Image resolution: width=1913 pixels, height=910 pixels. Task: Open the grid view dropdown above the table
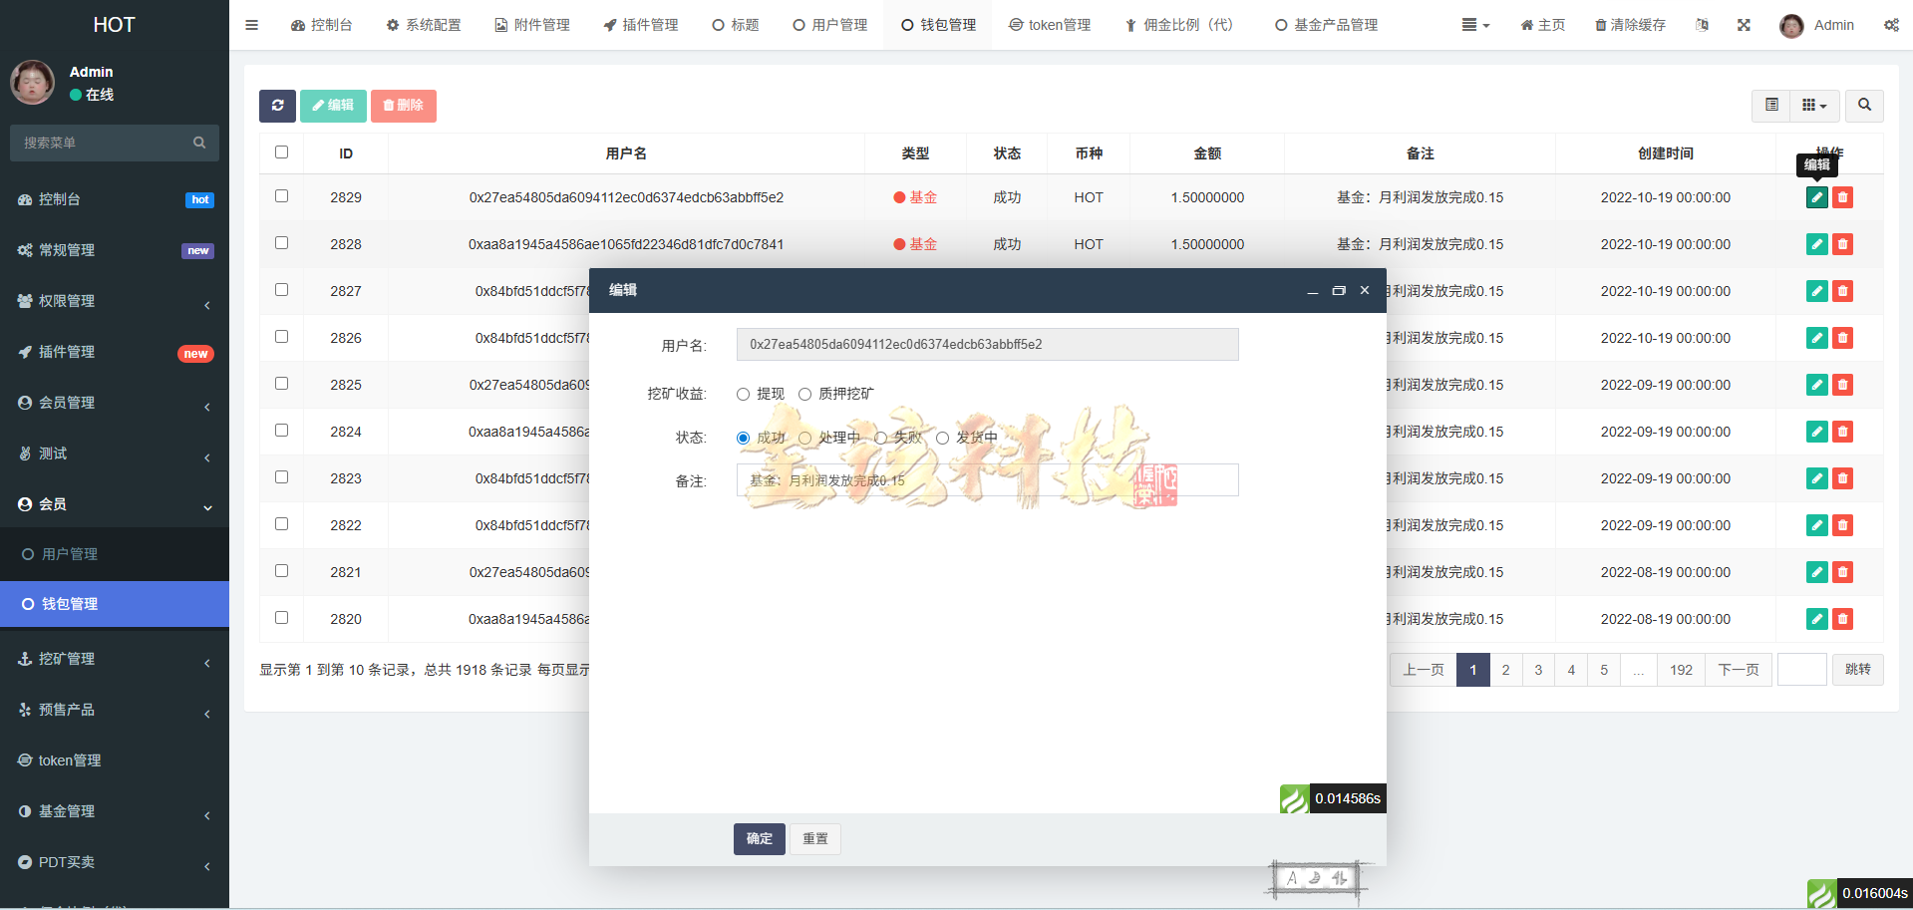coord(1813,106)
